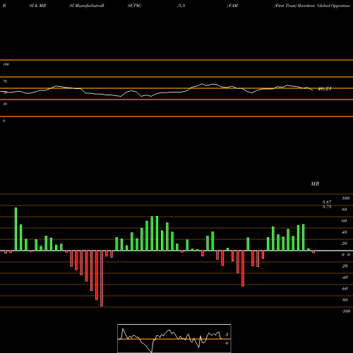The height and width of the screenshot is (353, 353).
Task: Select the 5.87 value label
Action: [327, 202]
